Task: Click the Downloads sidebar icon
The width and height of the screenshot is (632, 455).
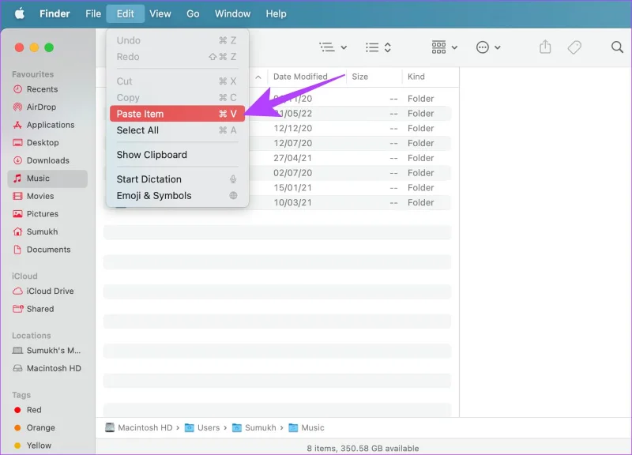Action: point(17,160)
